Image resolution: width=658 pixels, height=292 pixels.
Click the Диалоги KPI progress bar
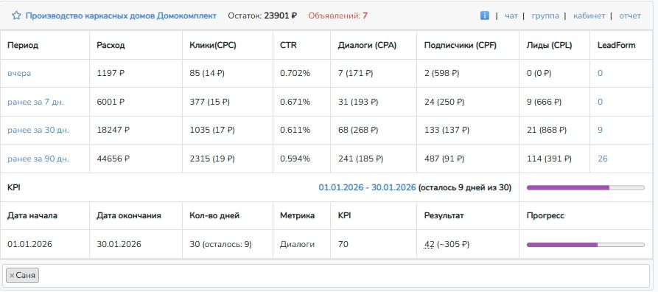[x=585, y=245]
